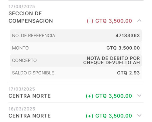Open the CENTRA NORTE entry from 16/03/2025
152x122 pixels.
pyautogui.click(x=29, y=116)
